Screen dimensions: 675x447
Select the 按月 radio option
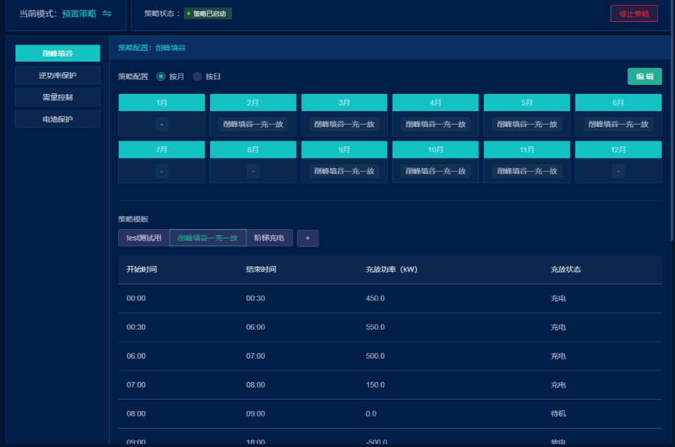tap(161, 76)
